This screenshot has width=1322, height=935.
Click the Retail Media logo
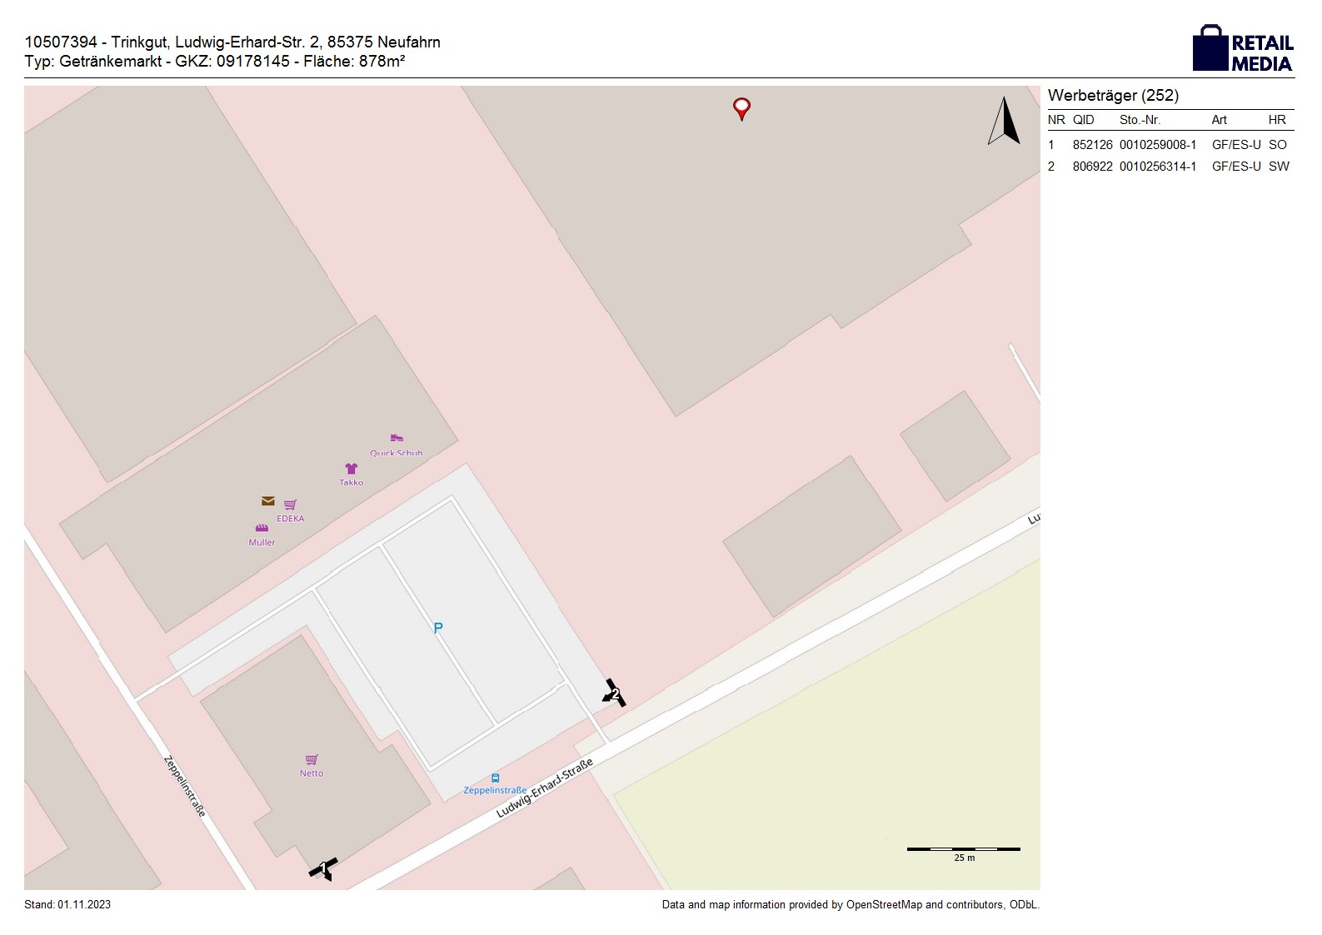(1242, 48)
